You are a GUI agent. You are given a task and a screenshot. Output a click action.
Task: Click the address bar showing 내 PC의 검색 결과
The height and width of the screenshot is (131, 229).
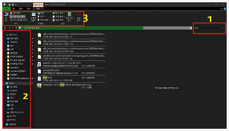[x=104, y=28]
